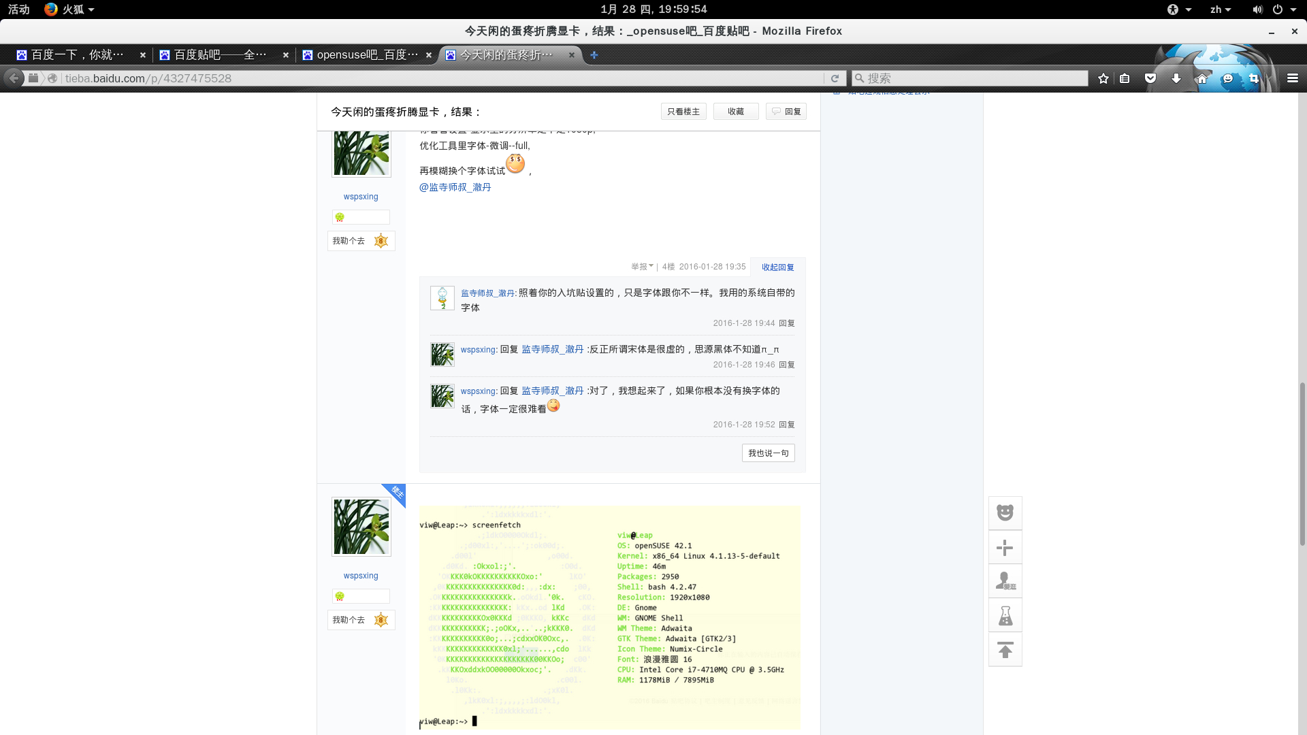The width and height of the screenshot is (1307, 735).
Task: Expand the 举报 dropdown on floor 4
Action: point(642,267)
